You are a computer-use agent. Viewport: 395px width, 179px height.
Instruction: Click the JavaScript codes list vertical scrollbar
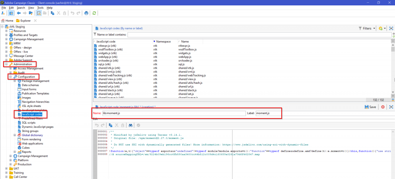(393, 68)
